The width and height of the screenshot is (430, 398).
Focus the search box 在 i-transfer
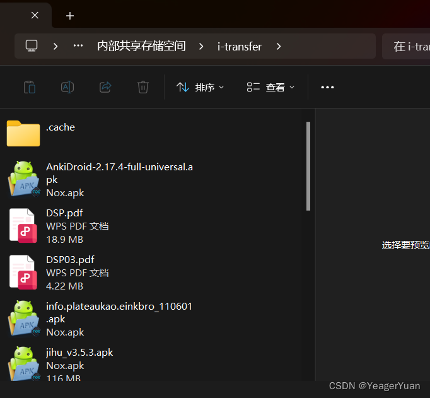pyautogui.click(x=406, y=46)
